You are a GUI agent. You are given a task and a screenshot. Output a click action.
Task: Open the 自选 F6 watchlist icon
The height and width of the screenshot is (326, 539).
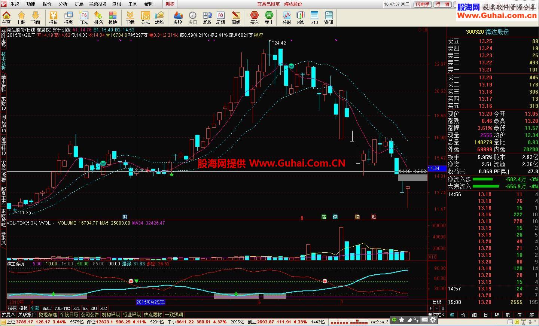(x=83, y=18)
